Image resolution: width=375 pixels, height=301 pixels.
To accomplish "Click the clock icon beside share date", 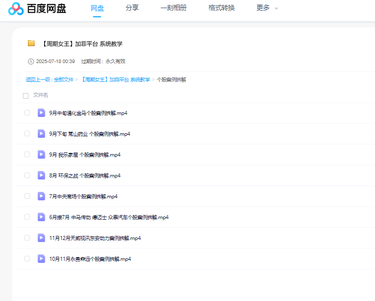I will coord(31,62).
